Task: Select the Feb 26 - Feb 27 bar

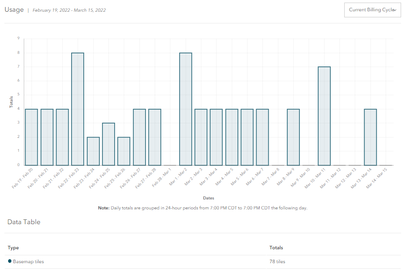Action: (x=139, y=137)
